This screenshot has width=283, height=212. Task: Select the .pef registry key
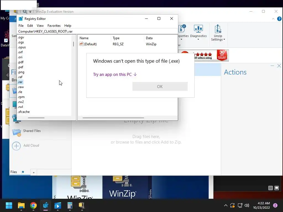click(20, 67)
